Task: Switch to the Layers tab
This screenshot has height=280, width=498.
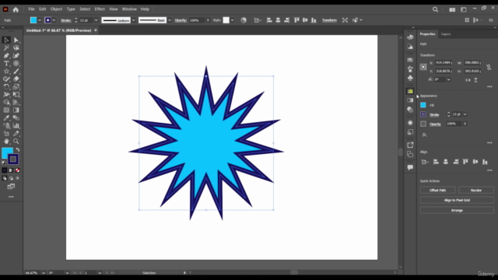Action: [x=446, y=34]
